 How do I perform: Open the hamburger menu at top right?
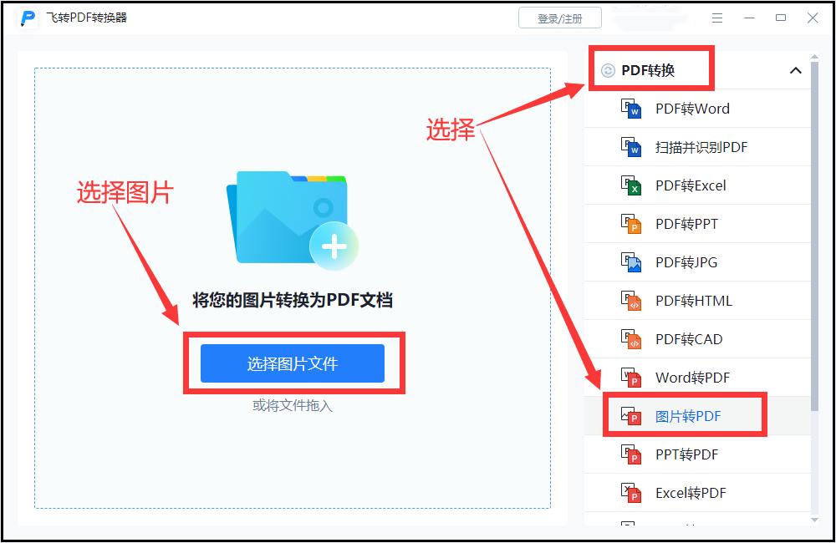tap(717, 17)
